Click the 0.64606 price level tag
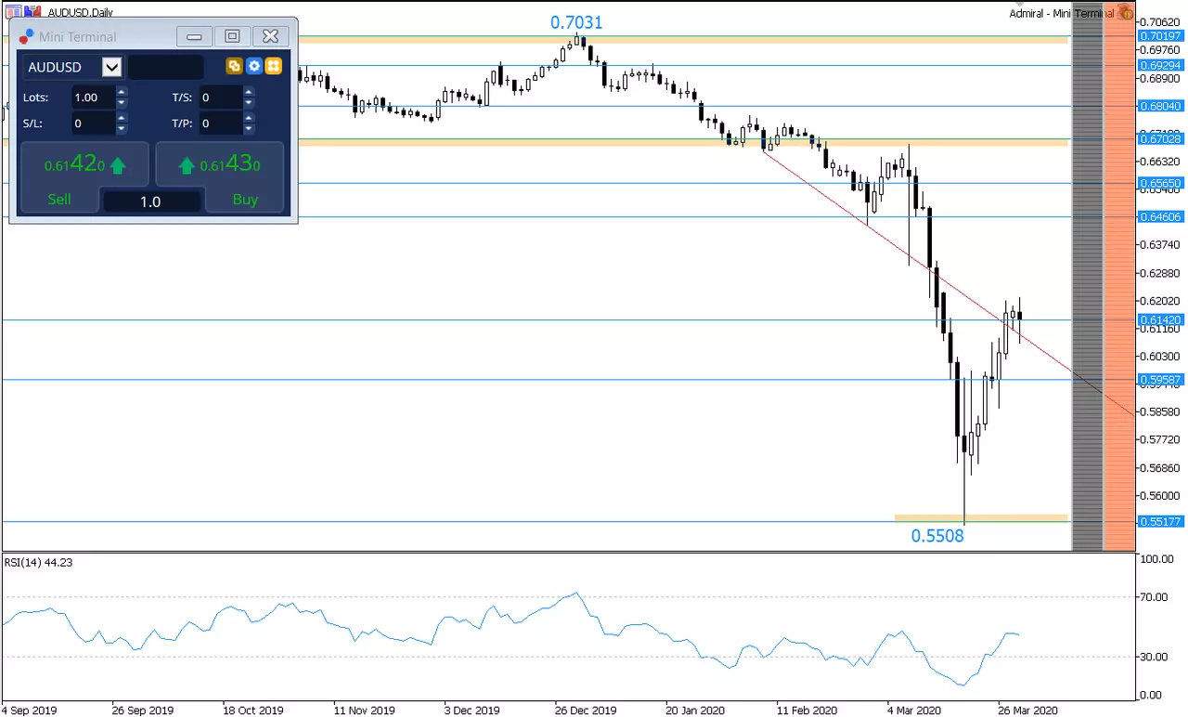 click(x=1159, y=217)
